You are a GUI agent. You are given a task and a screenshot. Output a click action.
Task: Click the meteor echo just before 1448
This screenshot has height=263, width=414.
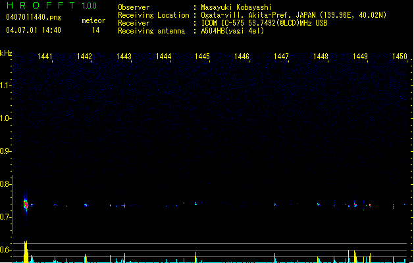[x=319, y=204]
